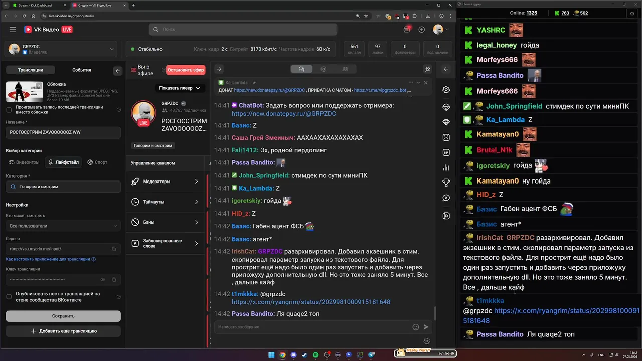Collapse pinned message with chevron
642x361 pixels.
pos(418,83)
